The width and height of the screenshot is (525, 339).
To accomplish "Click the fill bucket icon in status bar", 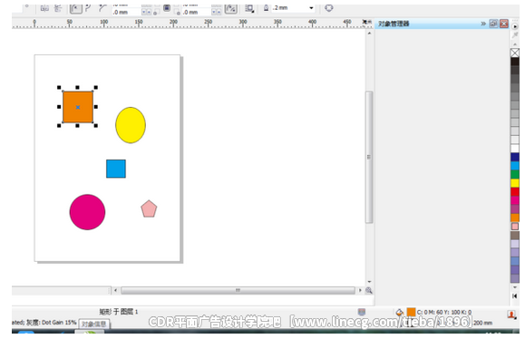I will (400, 312).
